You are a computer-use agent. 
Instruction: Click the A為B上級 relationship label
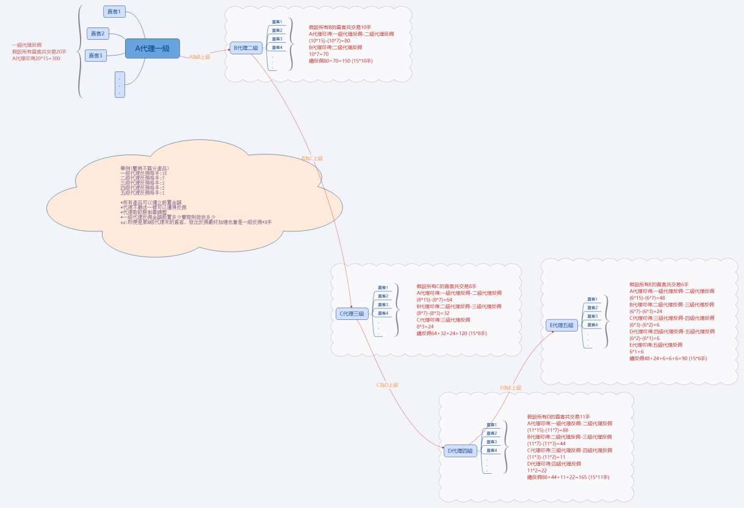coord(199,57)
